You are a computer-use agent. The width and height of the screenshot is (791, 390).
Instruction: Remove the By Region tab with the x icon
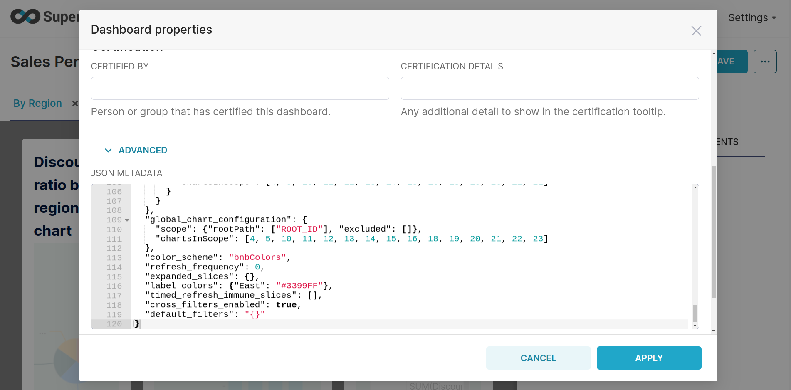[75, 103]
